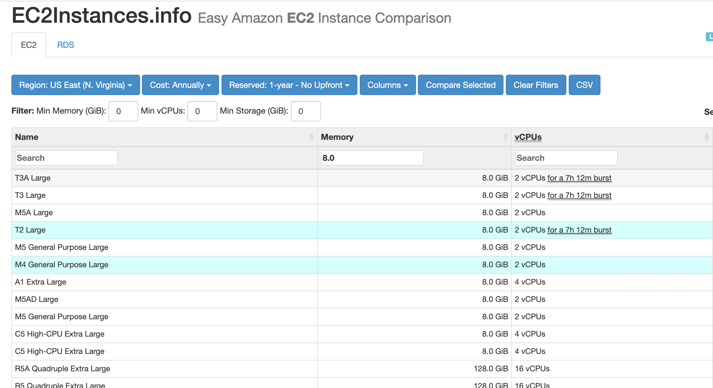The height and width of the screenshot is (388, 713).
Task: Sort instances using the Memory column arrow
Action: point(505,137)
